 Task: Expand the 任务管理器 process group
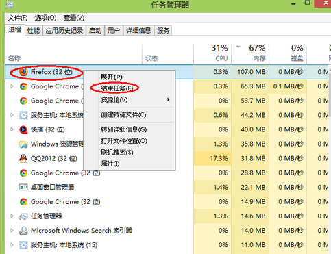12,216
